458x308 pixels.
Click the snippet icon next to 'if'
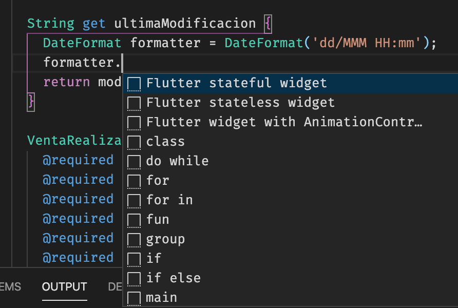(134, 258)
